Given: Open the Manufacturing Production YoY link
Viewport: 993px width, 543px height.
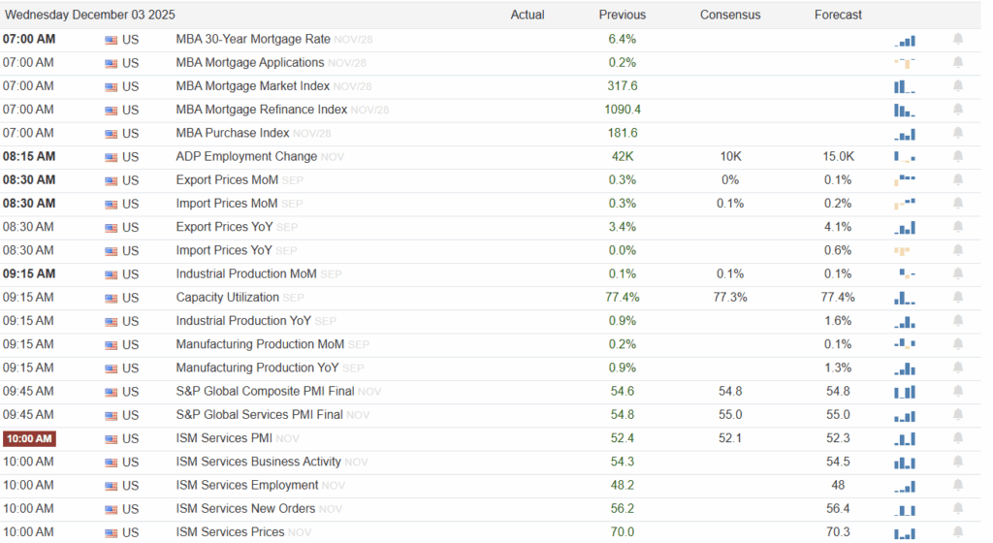Looking at the screenshot, I should pos(257,367).
